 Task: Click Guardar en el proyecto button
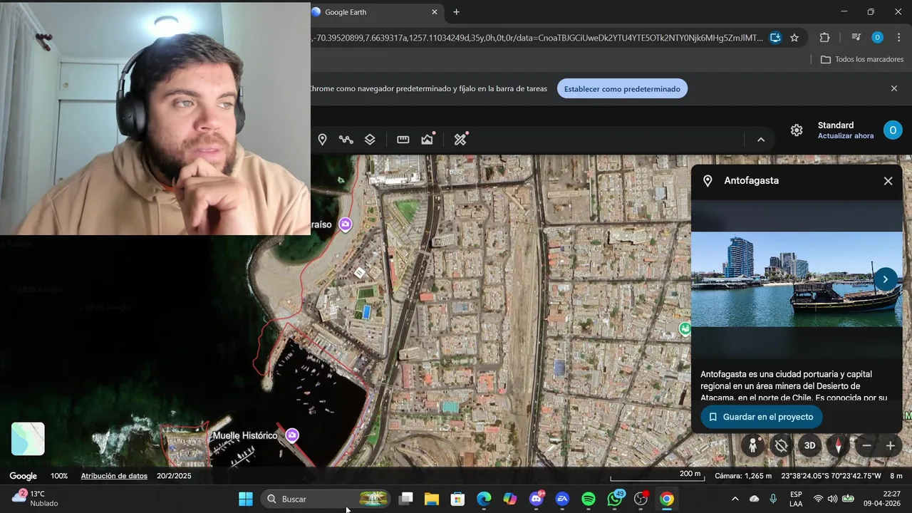(x=761, y=417)
